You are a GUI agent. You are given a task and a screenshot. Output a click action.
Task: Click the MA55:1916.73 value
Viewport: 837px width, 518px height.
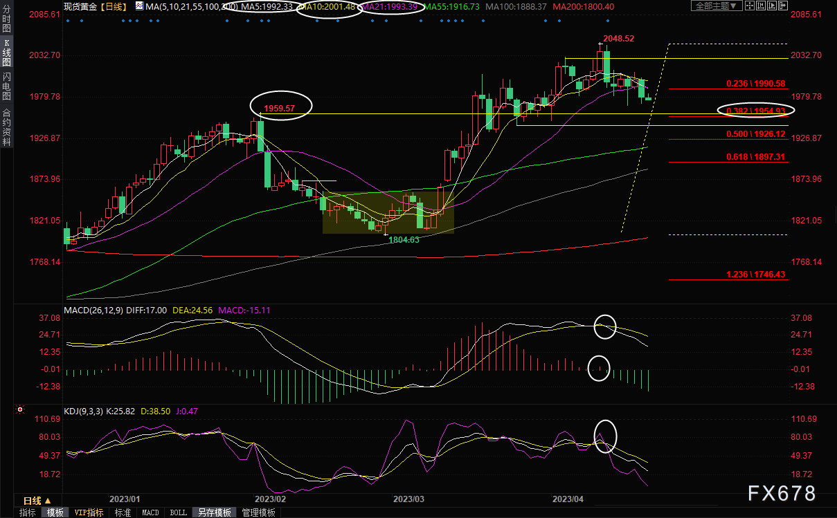point(451,6)
